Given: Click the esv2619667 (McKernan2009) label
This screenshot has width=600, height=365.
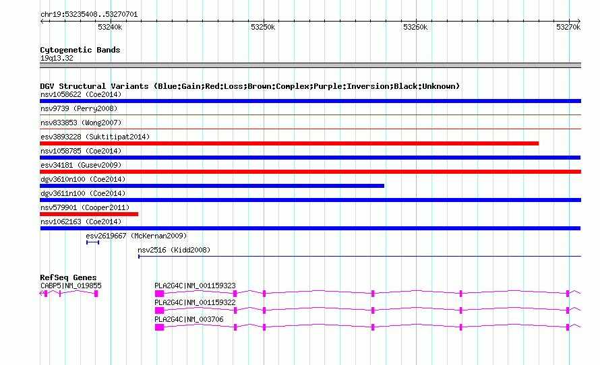Looking at the screenshot, I should tap(136, 236).
